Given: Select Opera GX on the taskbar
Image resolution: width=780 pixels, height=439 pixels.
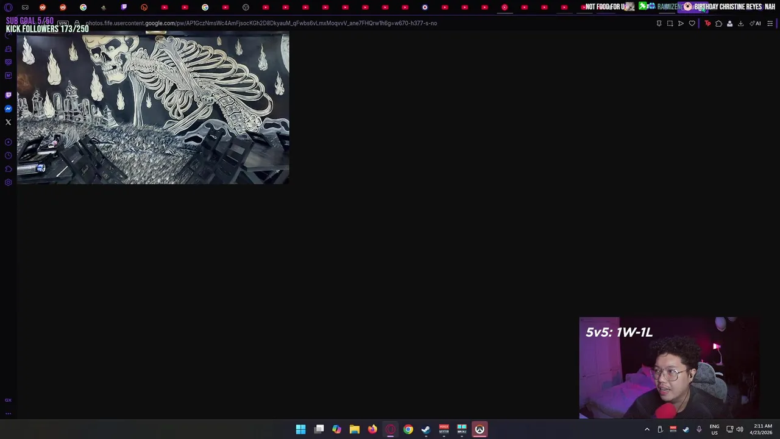Looking at the screenshot, I should coord(390,429).
